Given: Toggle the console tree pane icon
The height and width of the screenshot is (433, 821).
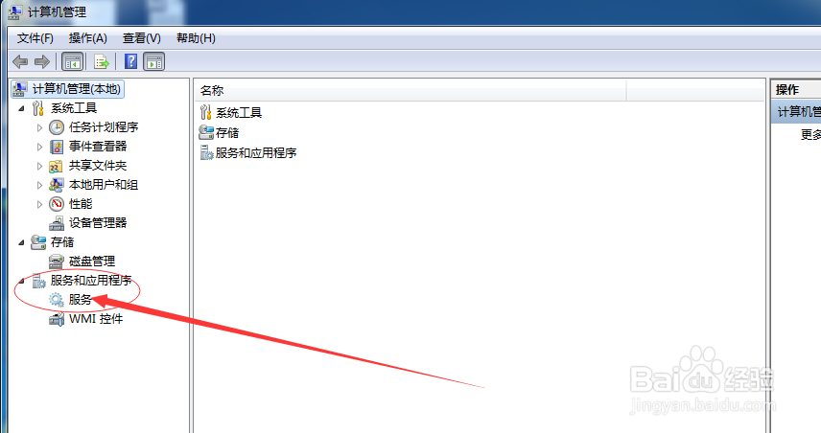Looking at the screenshot, I should 72,61.
